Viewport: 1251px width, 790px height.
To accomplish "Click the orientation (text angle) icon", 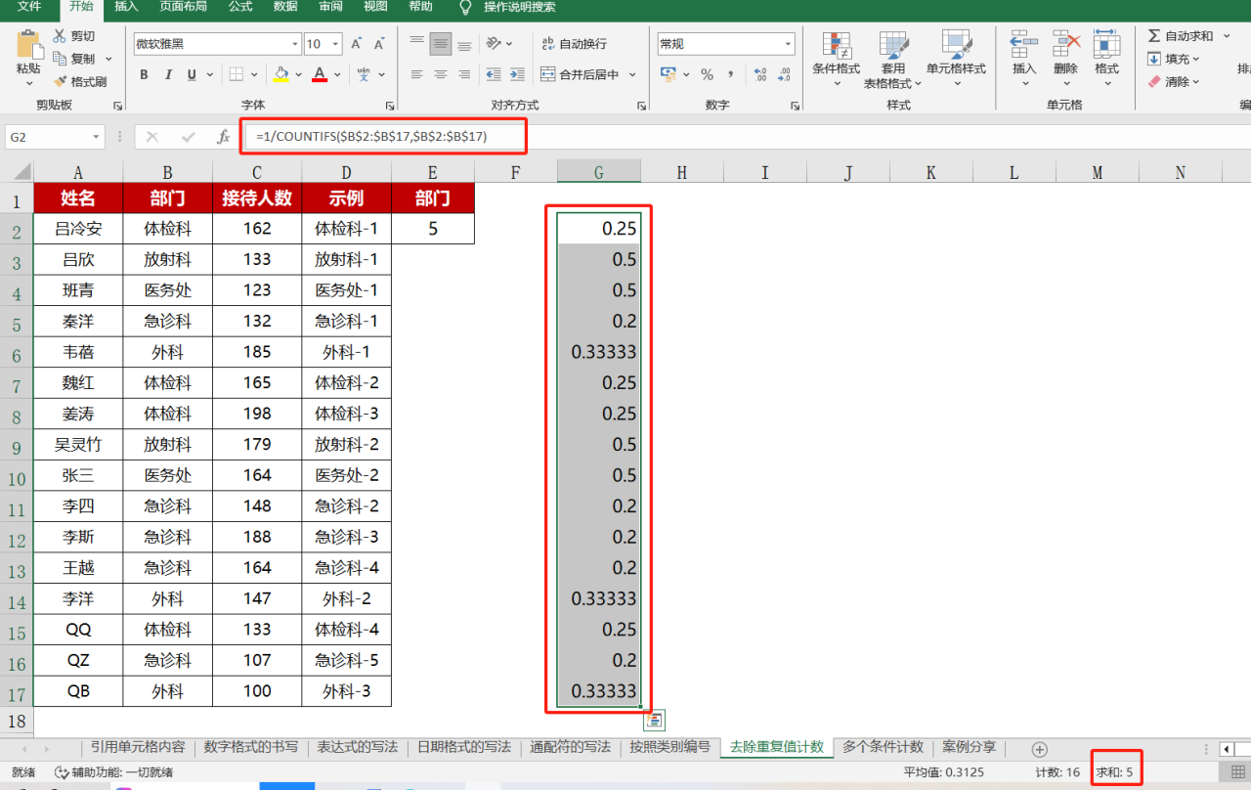I will (495, 43).
